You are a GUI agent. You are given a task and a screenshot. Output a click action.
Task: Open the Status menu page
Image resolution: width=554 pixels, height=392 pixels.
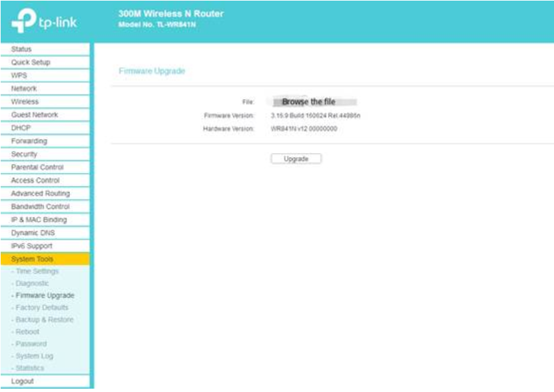point(45,49)
